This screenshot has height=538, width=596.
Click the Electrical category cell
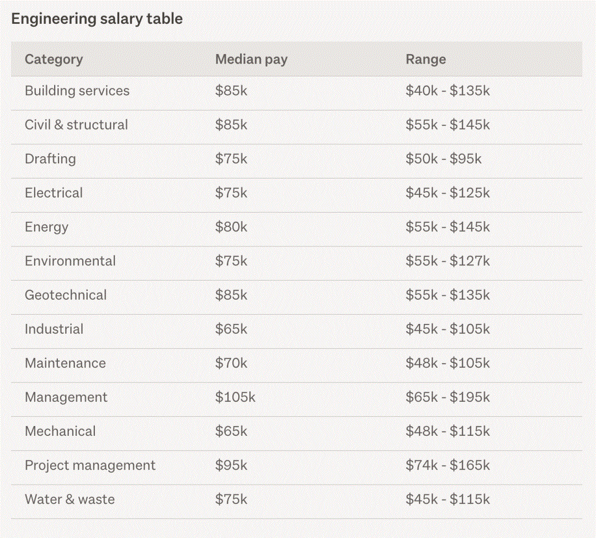pyautogui.click(x=54, y=193)
